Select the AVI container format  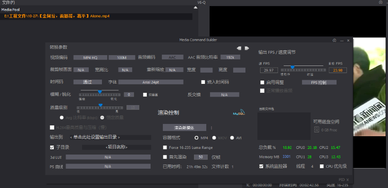(232, 138)
